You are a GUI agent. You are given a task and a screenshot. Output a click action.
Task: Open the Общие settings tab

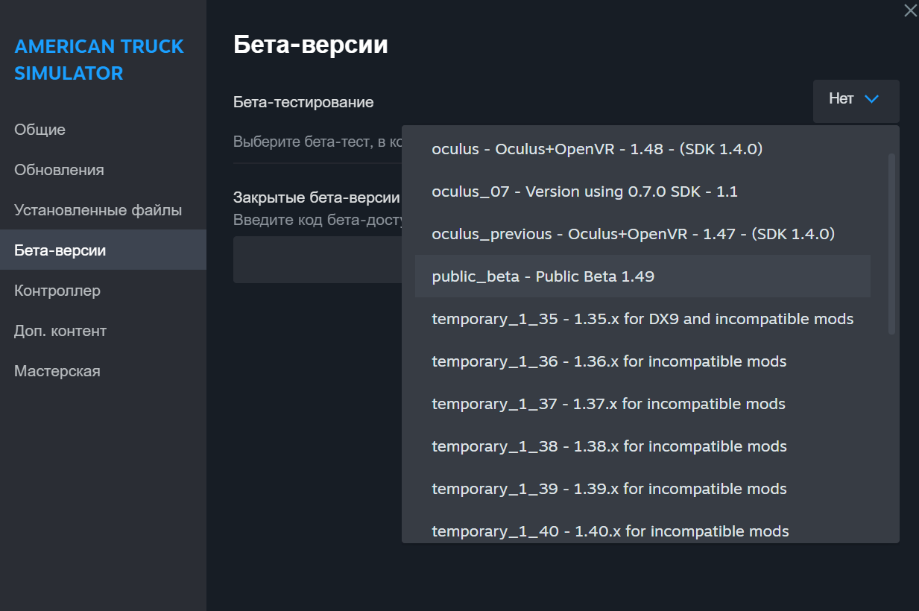click(x=40, y=130)
